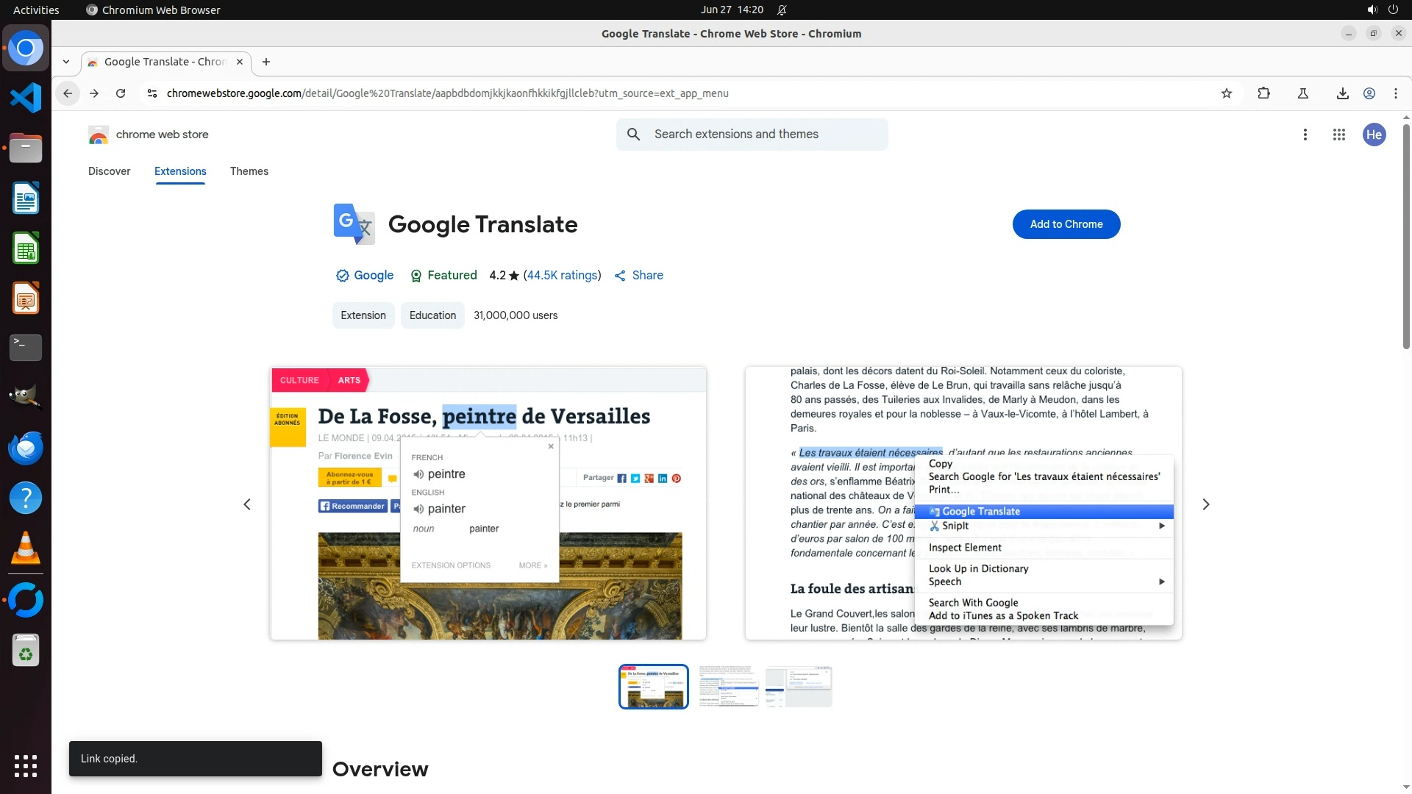This screenshot has width=1412, height=794.
Task: Open Chromium three-dot menu
Action: pyautogui.click(x=1395, y=93)
